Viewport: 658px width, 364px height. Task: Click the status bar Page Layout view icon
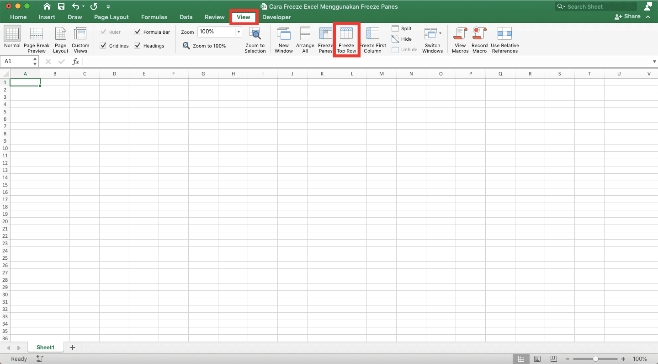point(537,359)
